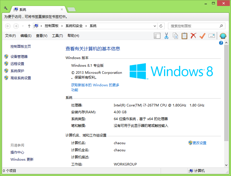Image resolution: width=231 pixels, height=176 pixels.
Task: Open 控制面板主页 in the sidebar
Action: tap(21, 47)
